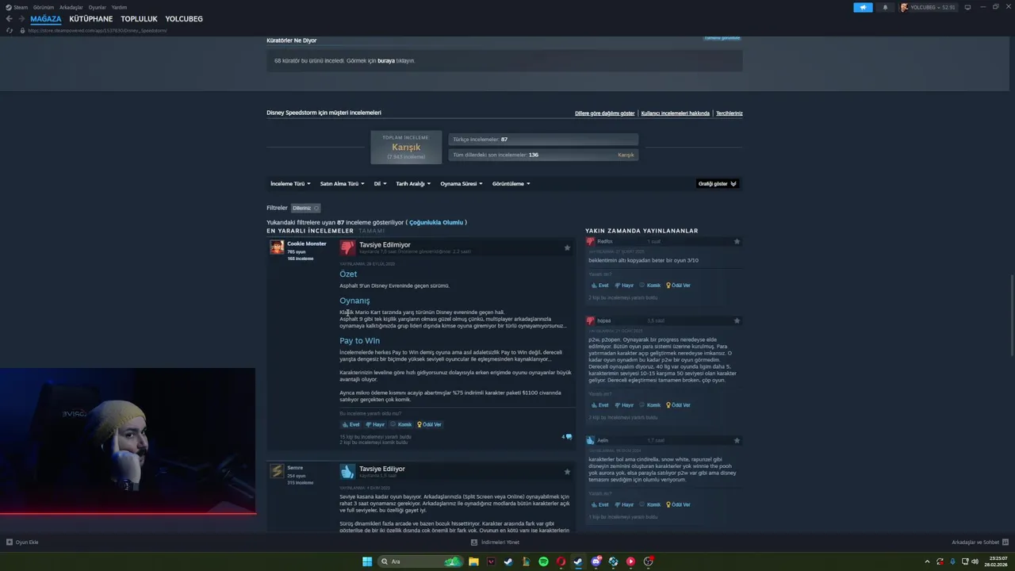This screenshot has height=571, width=1015.
Task: Open File Explorer from the taskbar
Action: click(473, 561)
